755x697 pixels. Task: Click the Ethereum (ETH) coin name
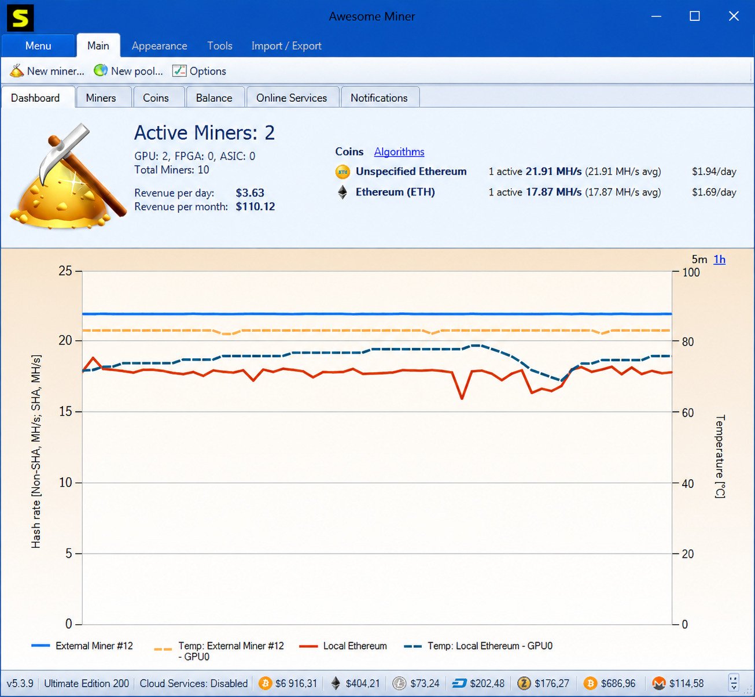395,192
